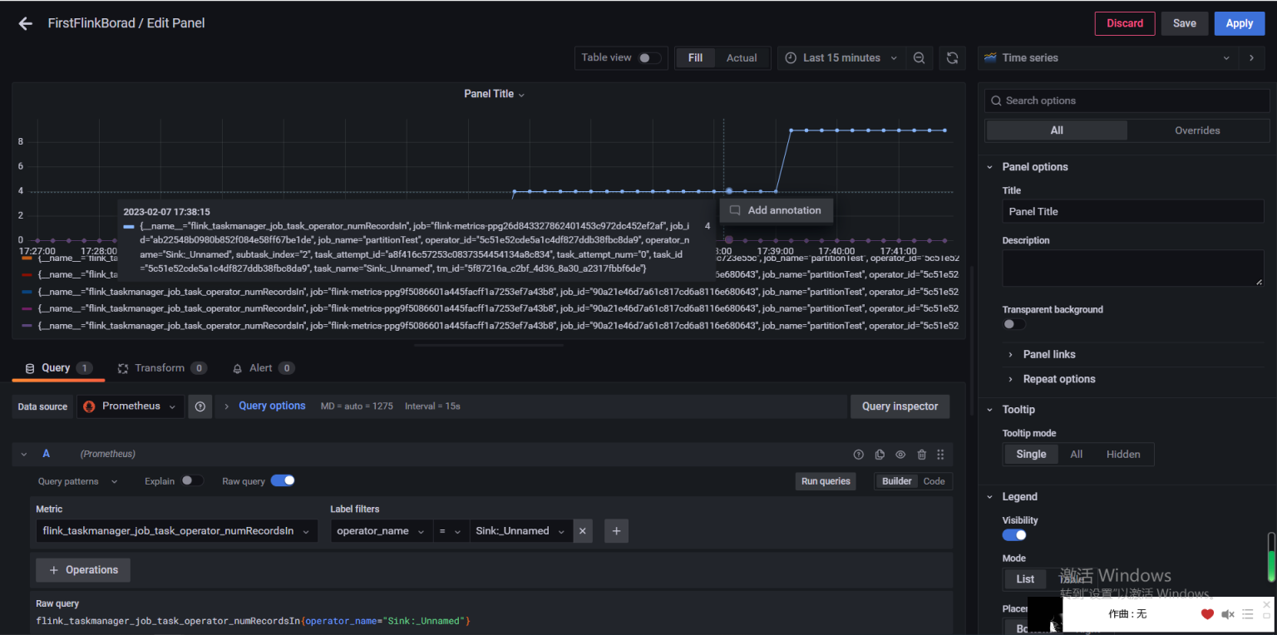Image resolution: width=1277 pixels, height=635 pixels.
Task: Save the dashboard
Action: [x=1185, y=23]
